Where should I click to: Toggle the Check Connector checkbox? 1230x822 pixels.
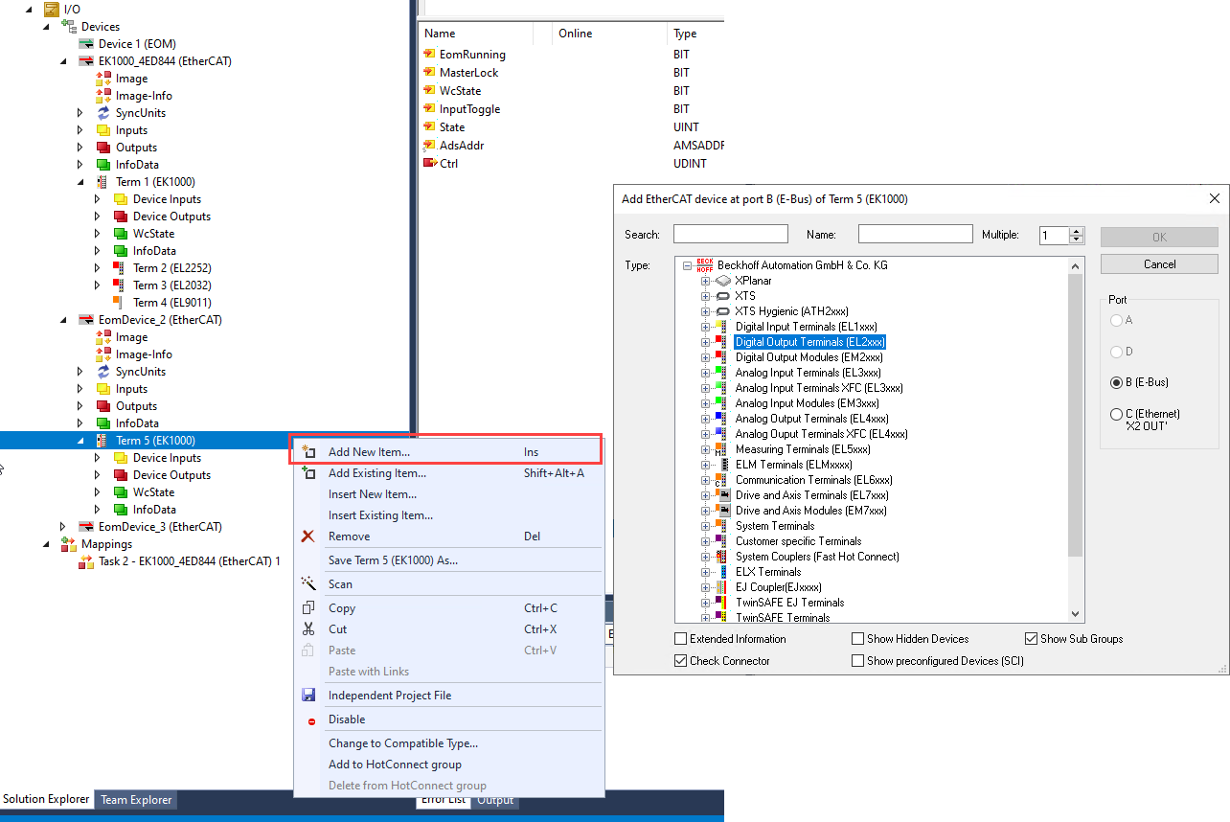click(x=681, y=661)
